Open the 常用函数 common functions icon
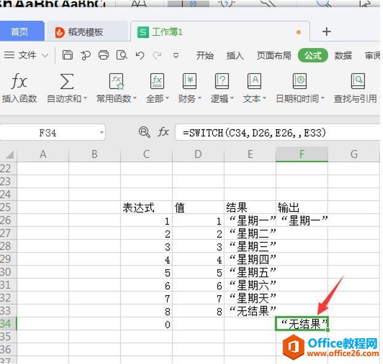The width and height of the screenshot is (383, 364). click(116, 81)
